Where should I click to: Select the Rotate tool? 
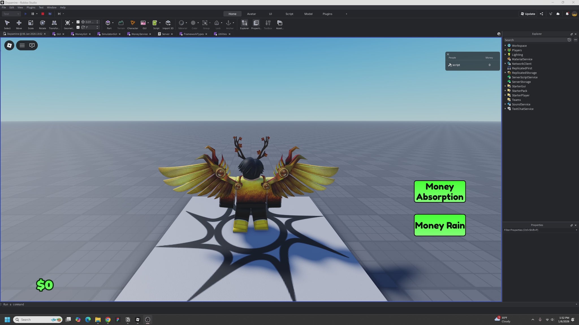[42, 24]
